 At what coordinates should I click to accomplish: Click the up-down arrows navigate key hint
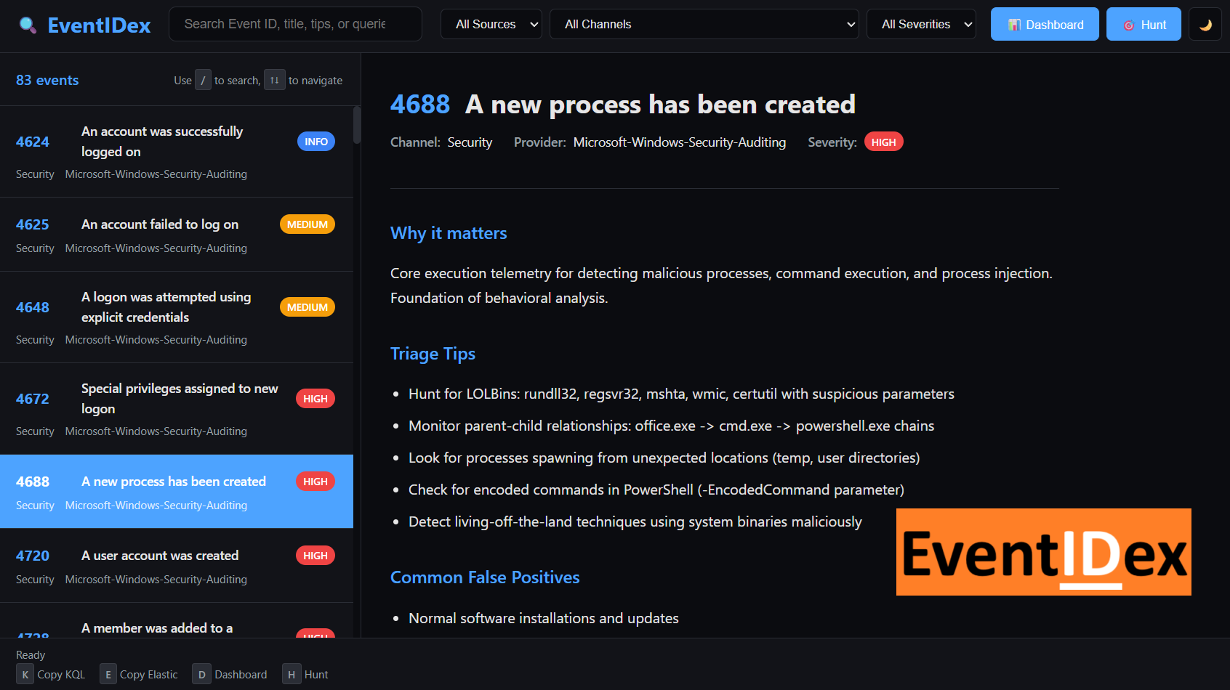coord(274,81)
